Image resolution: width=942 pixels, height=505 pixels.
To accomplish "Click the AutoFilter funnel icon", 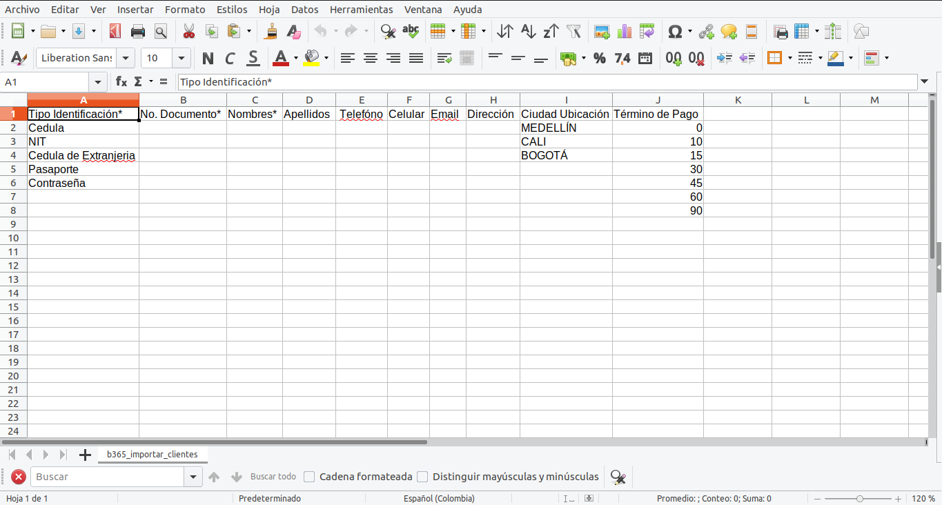I will point(573,31).
